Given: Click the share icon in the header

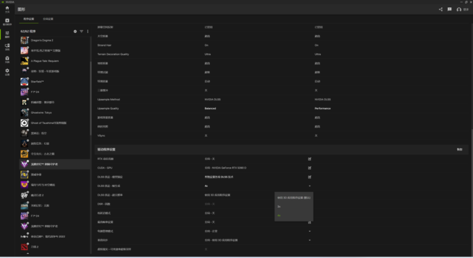Looking at the screenshot, I should point(440,9).
